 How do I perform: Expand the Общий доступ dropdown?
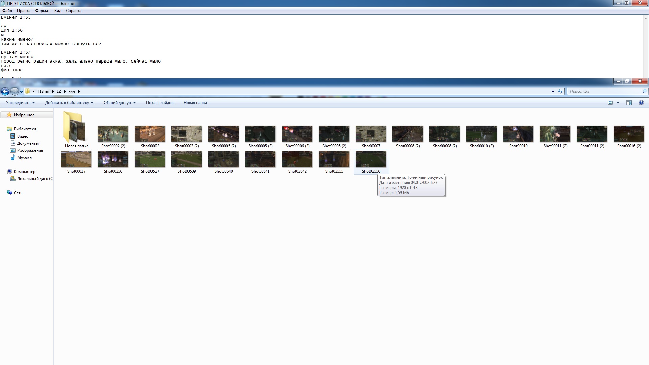[119, 103]
